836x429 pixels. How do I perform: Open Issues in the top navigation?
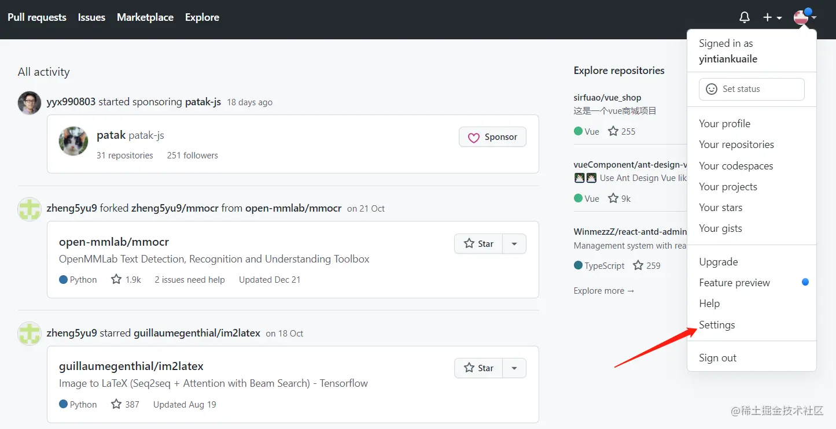click(91, 17)
